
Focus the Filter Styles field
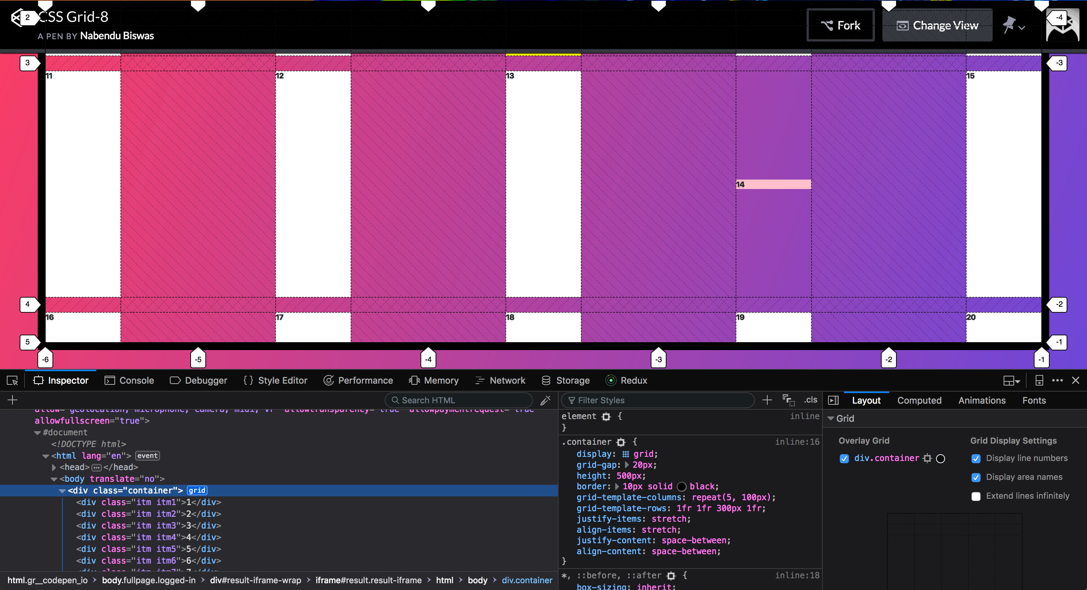[657, 400]
